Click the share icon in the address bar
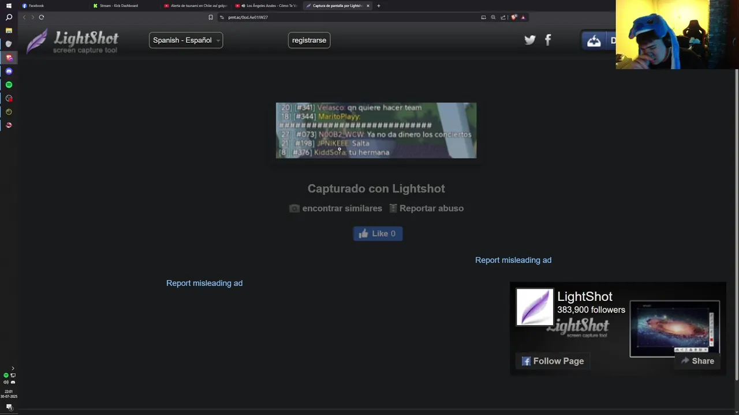 (503, 17)
